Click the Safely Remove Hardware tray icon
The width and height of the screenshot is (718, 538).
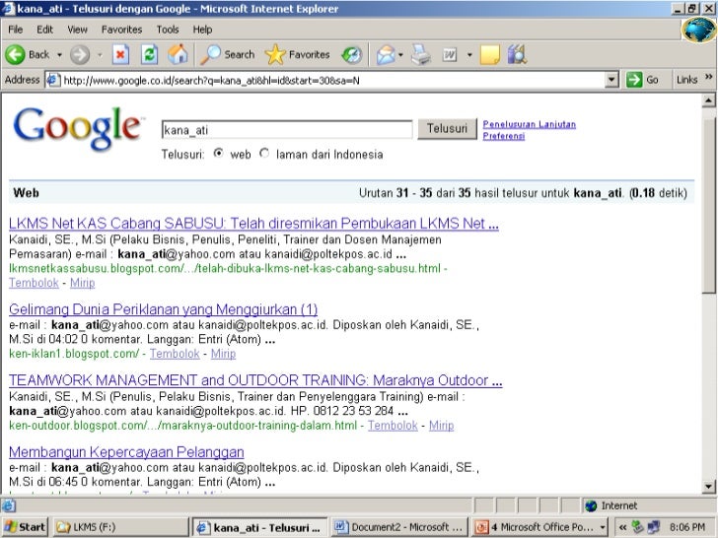(x=637, y=527)
